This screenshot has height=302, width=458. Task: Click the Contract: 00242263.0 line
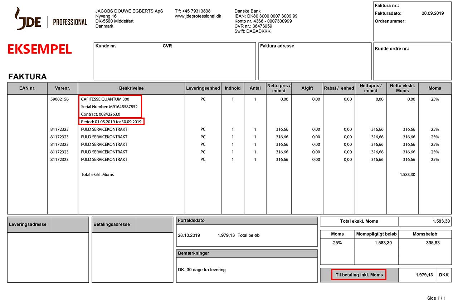coord(101,114)
